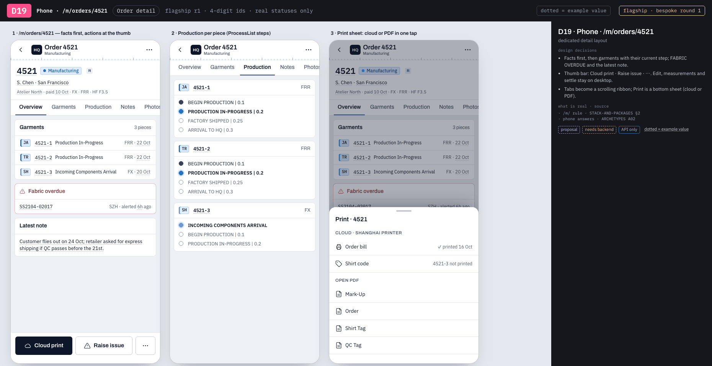Click the printer icon beside Order bill

click(x=339, y=247)
